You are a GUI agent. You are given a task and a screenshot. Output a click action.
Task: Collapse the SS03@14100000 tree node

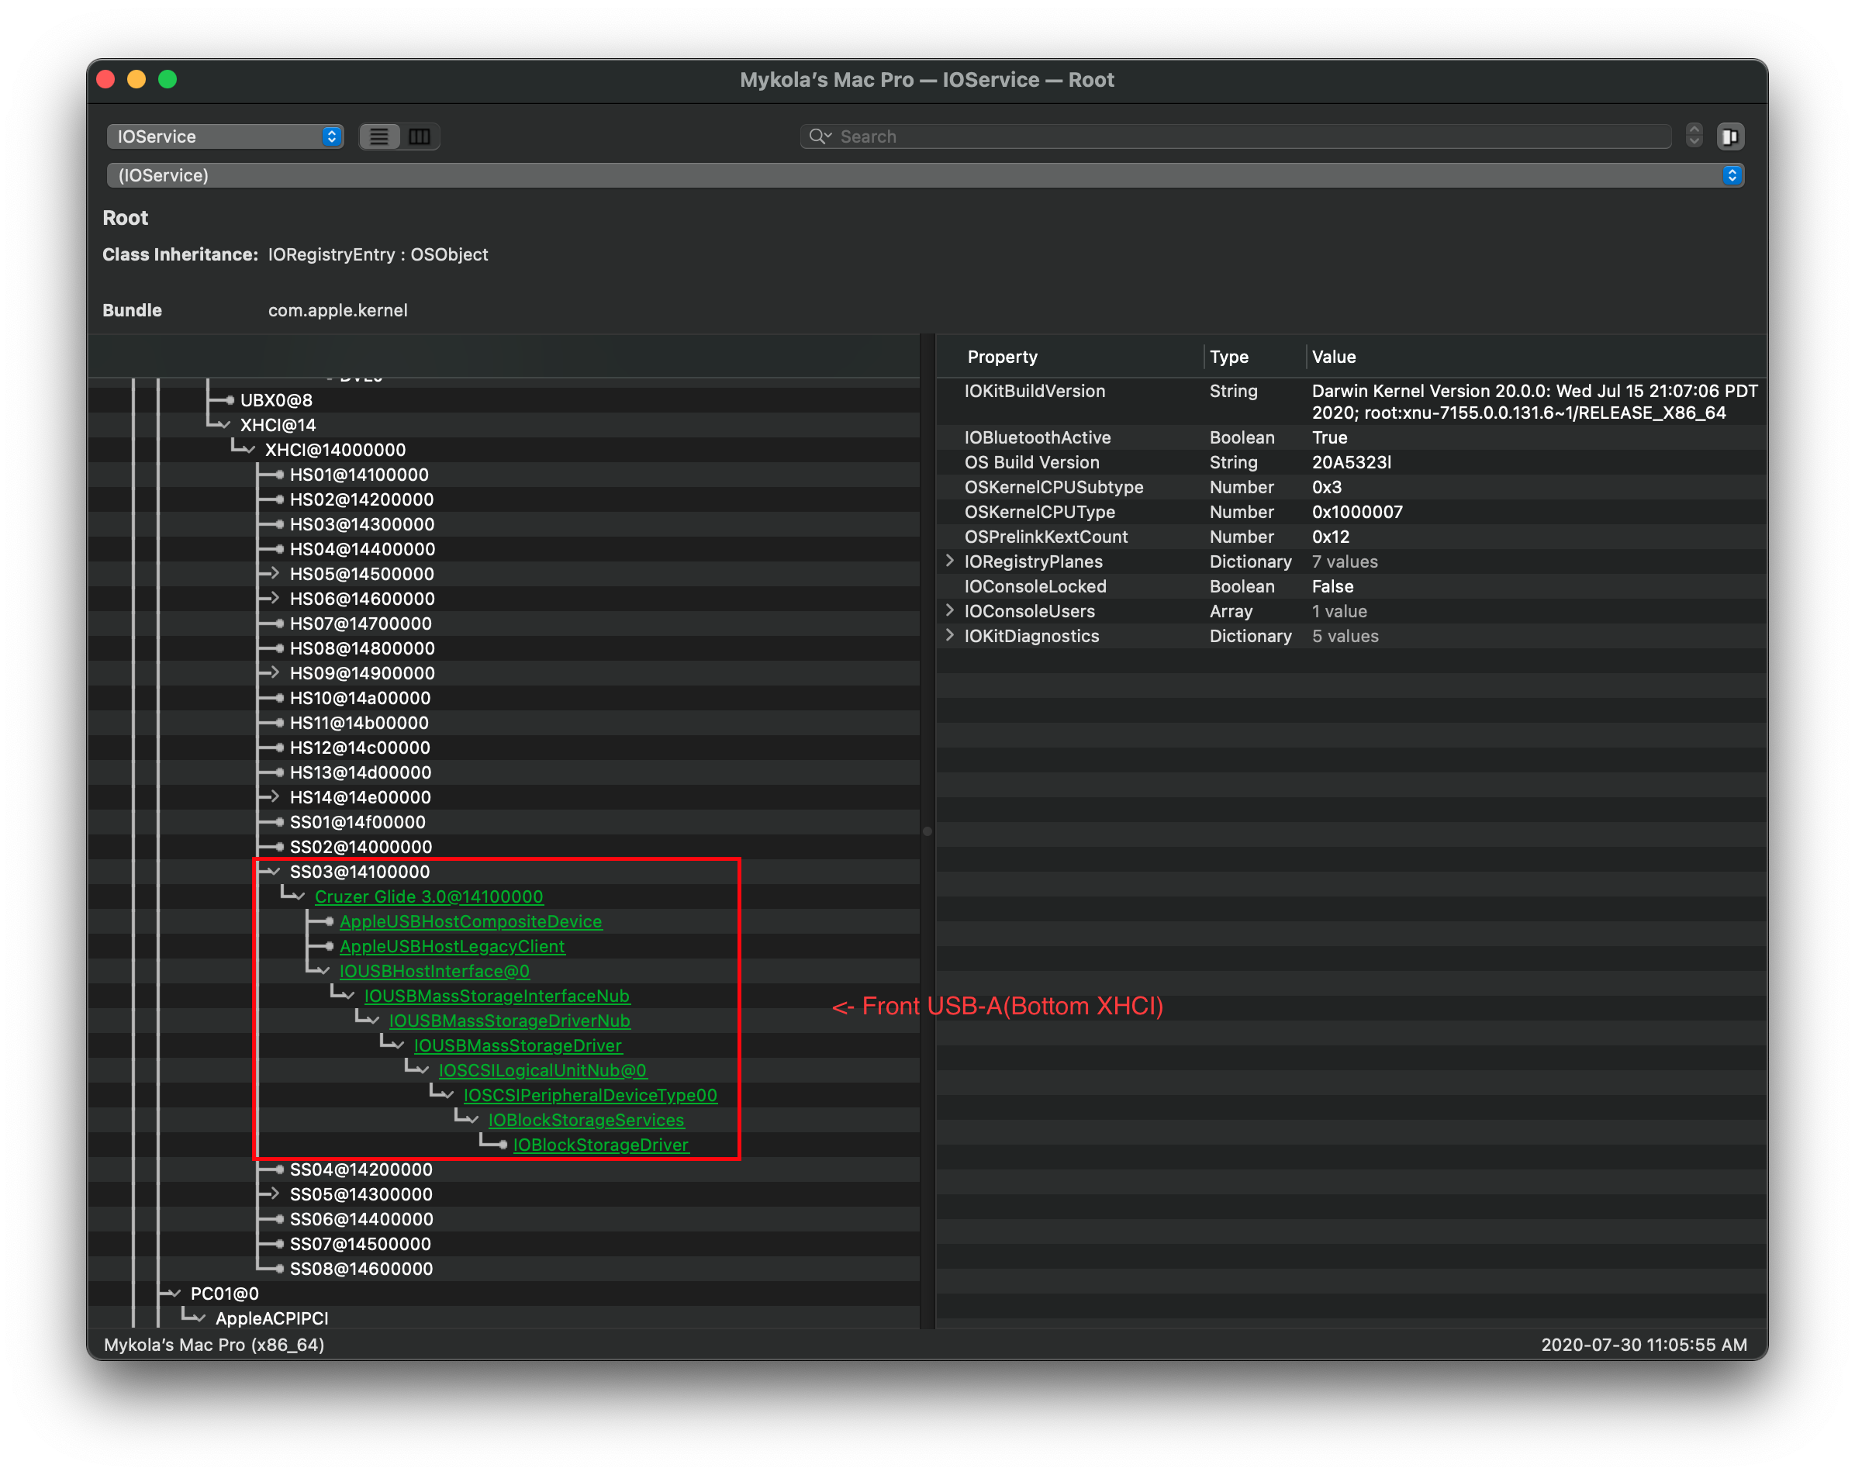[274, 872]
